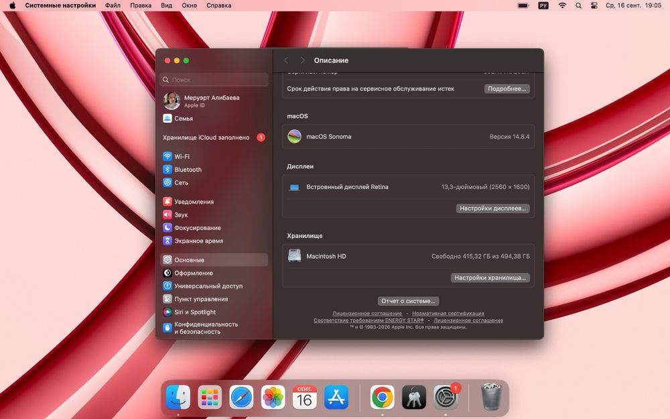The height and width of the screenshot is (419, 670).
Task: Select Основные general settings
Action: pyautogui.click(x=214, y=259)
